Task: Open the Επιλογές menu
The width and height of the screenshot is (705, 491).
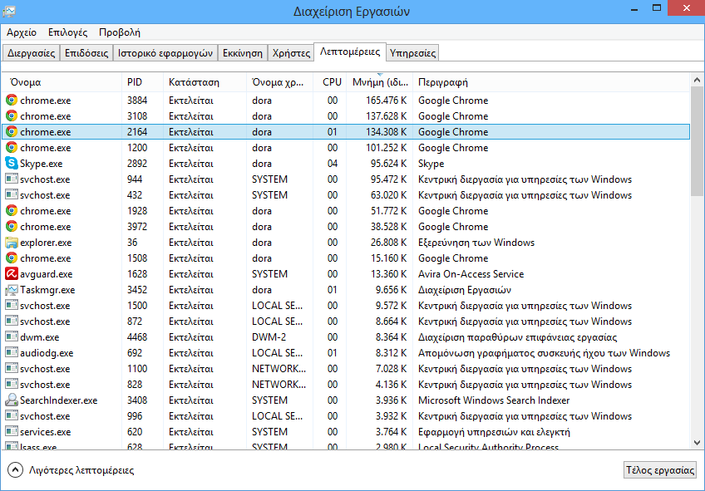Action: tap(68, 32)
